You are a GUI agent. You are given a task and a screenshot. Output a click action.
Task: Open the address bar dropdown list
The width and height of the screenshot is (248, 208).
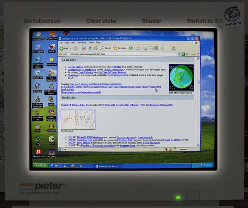[179, 54]
